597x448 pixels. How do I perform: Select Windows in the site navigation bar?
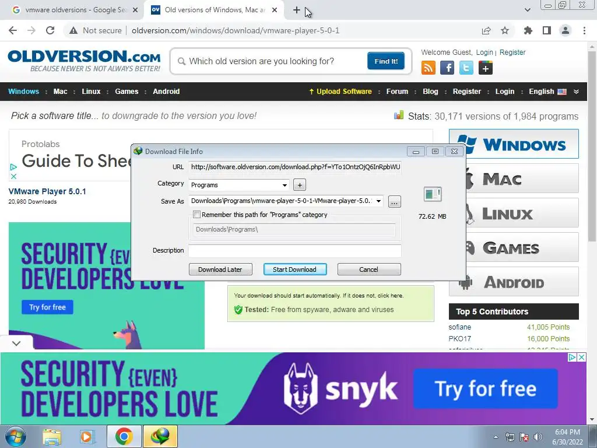coord(23,92)
